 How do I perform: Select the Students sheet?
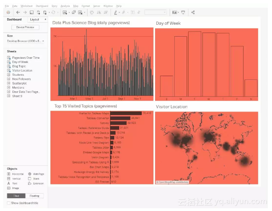pyautogui.click(x=16, y=75)
